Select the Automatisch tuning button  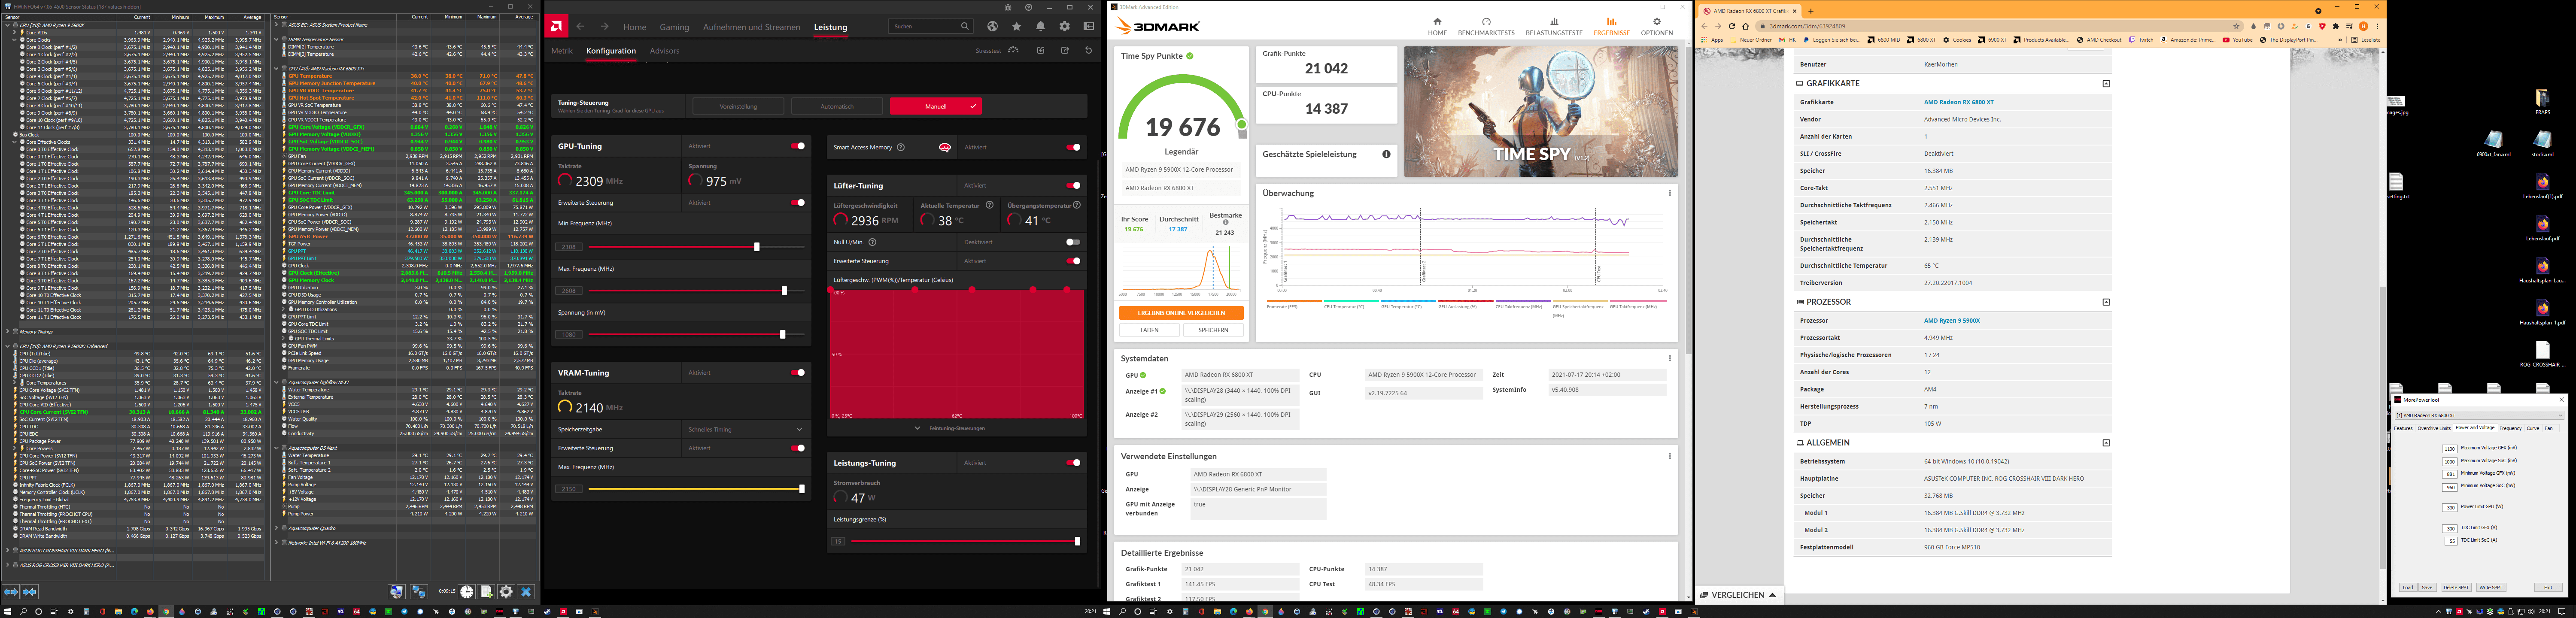[837, 106]
